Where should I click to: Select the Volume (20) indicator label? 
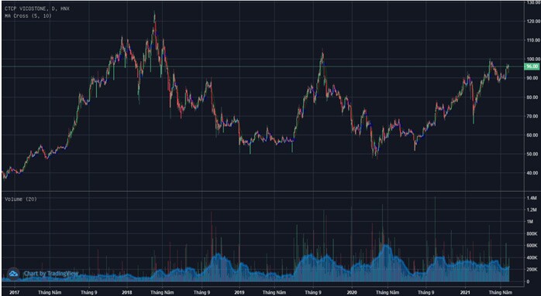[x=21, y=199]
